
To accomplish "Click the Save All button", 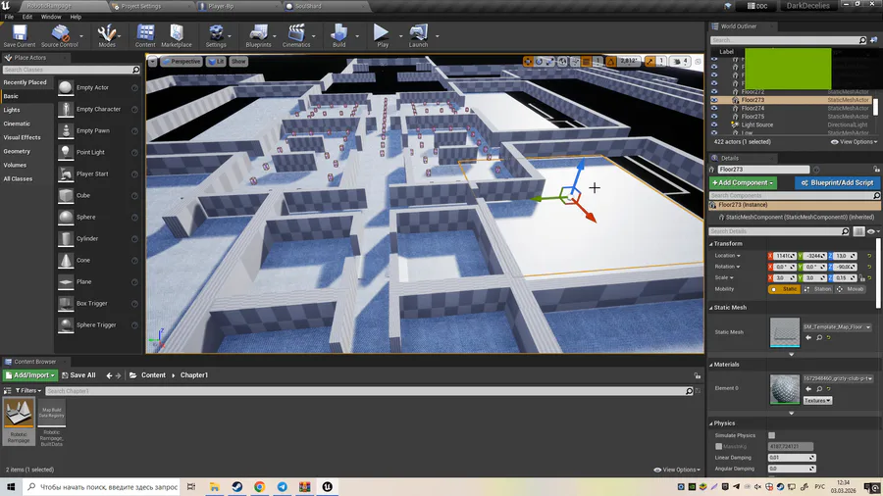I will pos(78,375).
